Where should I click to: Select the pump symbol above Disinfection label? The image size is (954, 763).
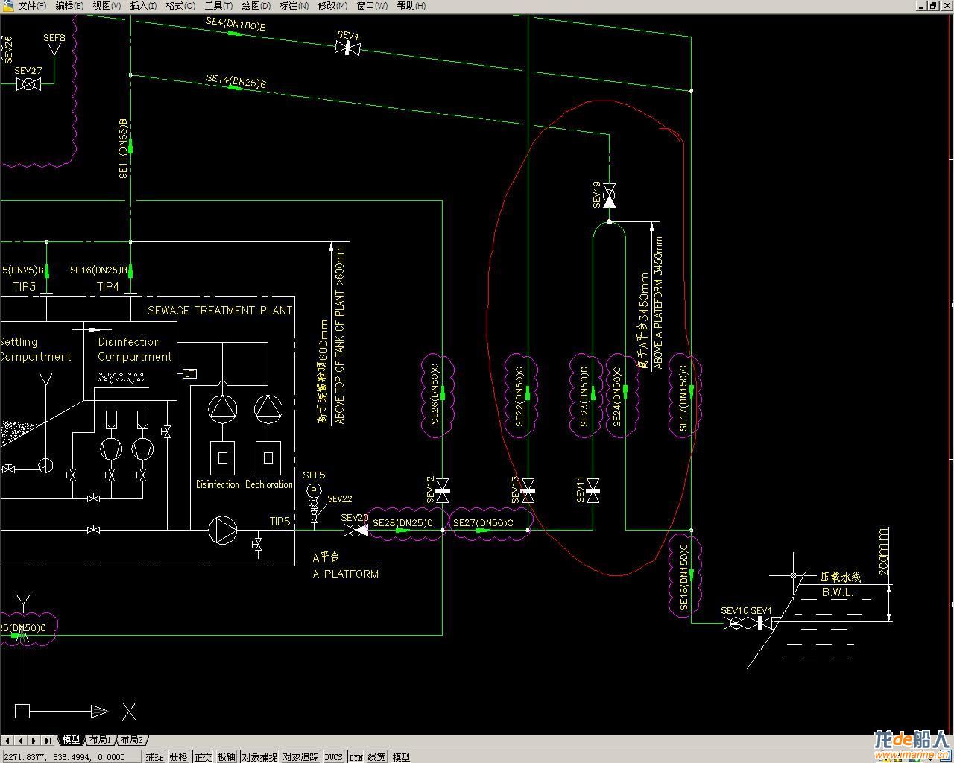tap(222, 408)
